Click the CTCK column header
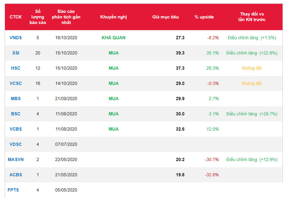This screenshot has height=200, width=291. (x=16, y=17)
